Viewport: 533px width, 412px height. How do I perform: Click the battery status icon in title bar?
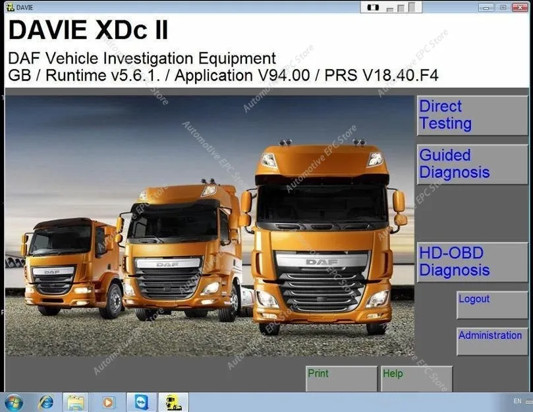tap(373, 7)
